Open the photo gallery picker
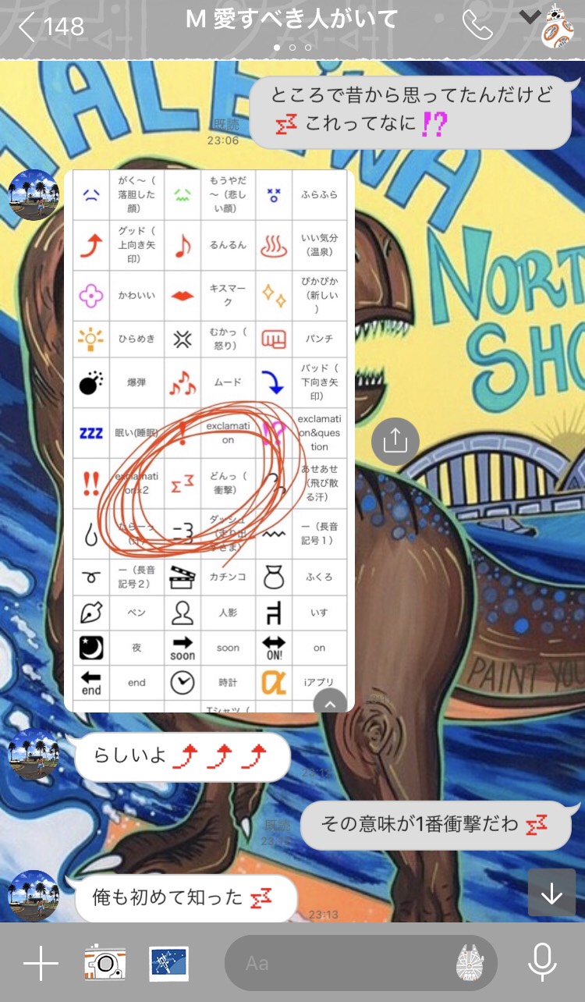585x1002 pixels. point(168,965)
